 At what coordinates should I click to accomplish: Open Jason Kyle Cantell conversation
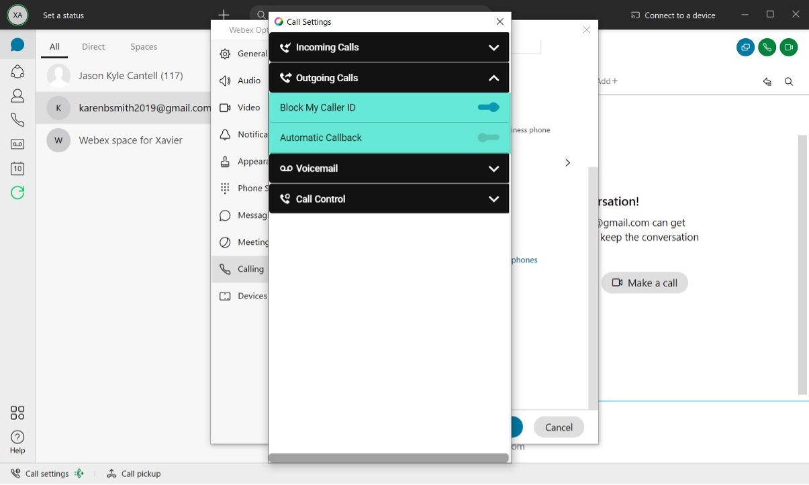coord(124,76)
